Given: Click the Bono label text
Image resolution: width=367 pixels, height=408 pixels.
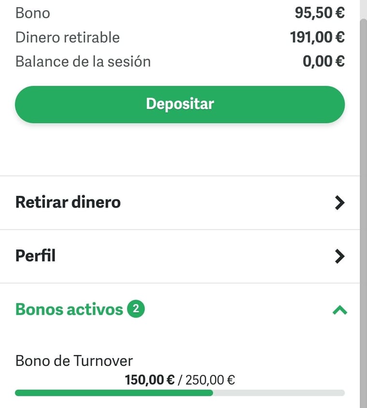Looking at the screenshot, I should point(32,13).
